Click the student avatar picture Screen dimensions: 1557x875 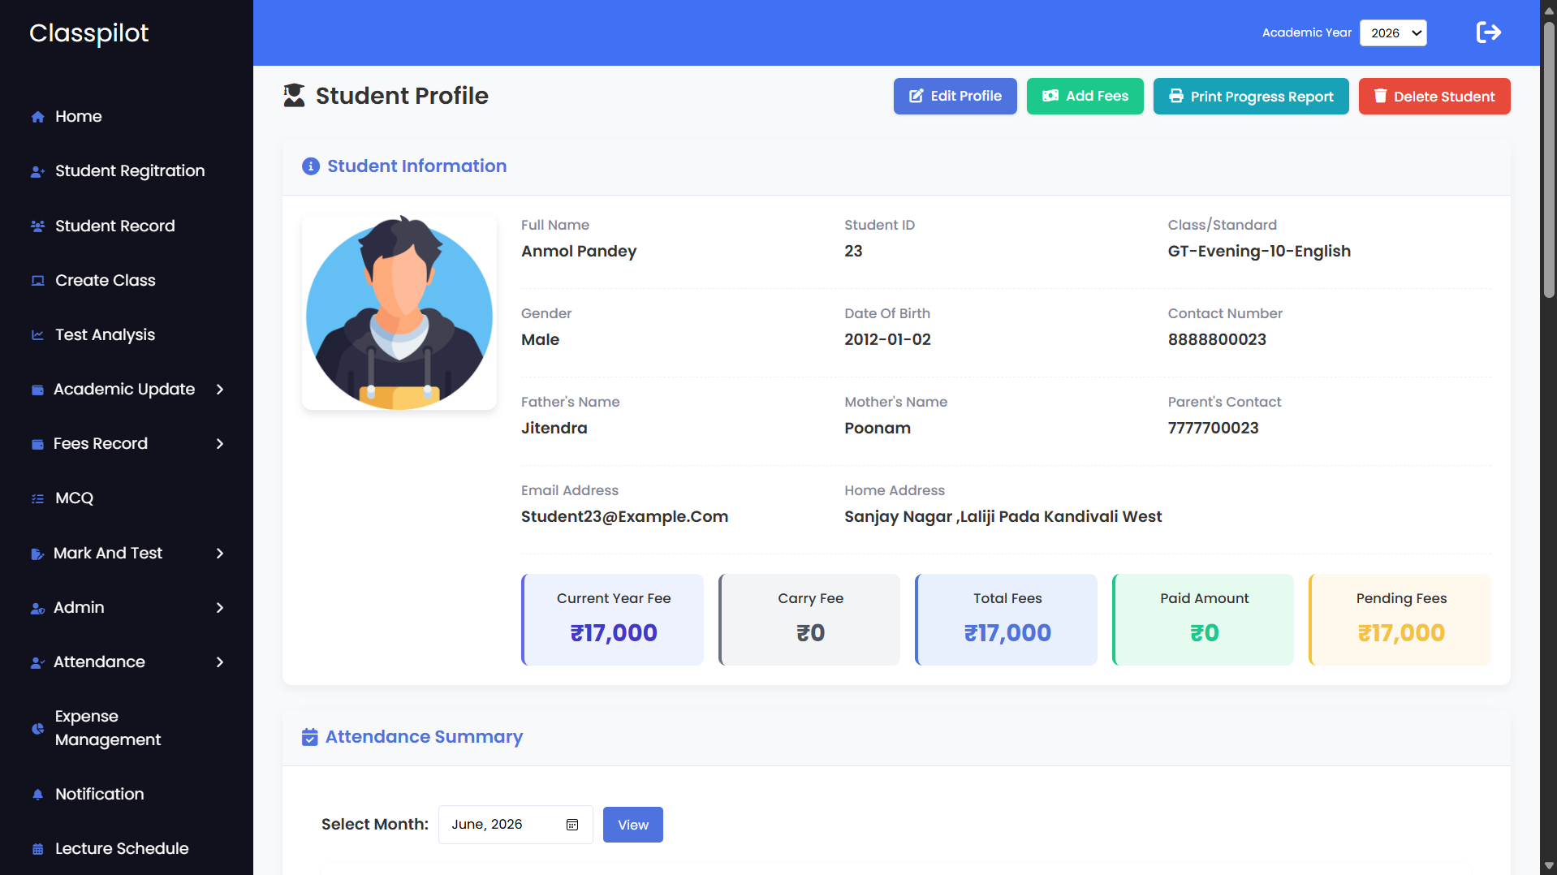point(399,312)
